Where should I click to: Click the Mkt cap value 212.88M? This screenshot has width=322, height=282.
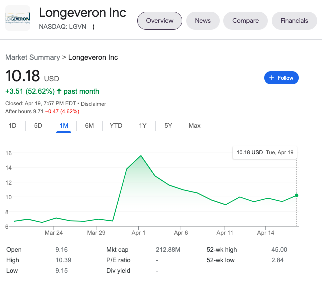point(168,250)
